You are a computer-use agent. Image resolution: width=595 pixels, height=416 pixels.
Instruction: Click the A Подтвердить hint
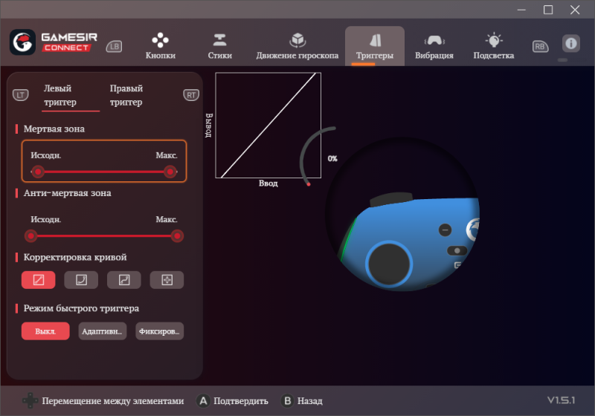[232, 401]
